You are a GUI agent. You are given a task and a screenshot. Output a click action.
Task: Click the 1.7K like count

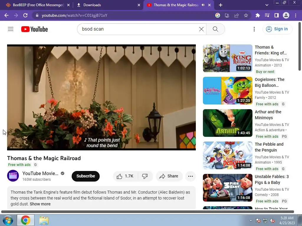tap(129, 176)
